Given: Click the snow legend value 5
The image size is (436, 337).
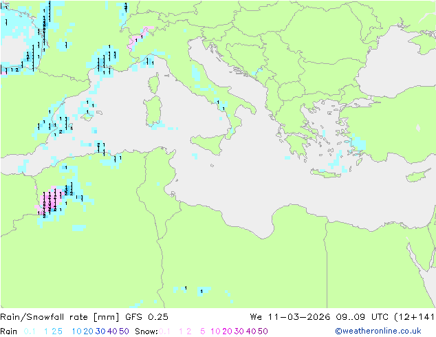Looking at the screenshot, I should click(x=203, y=331).
